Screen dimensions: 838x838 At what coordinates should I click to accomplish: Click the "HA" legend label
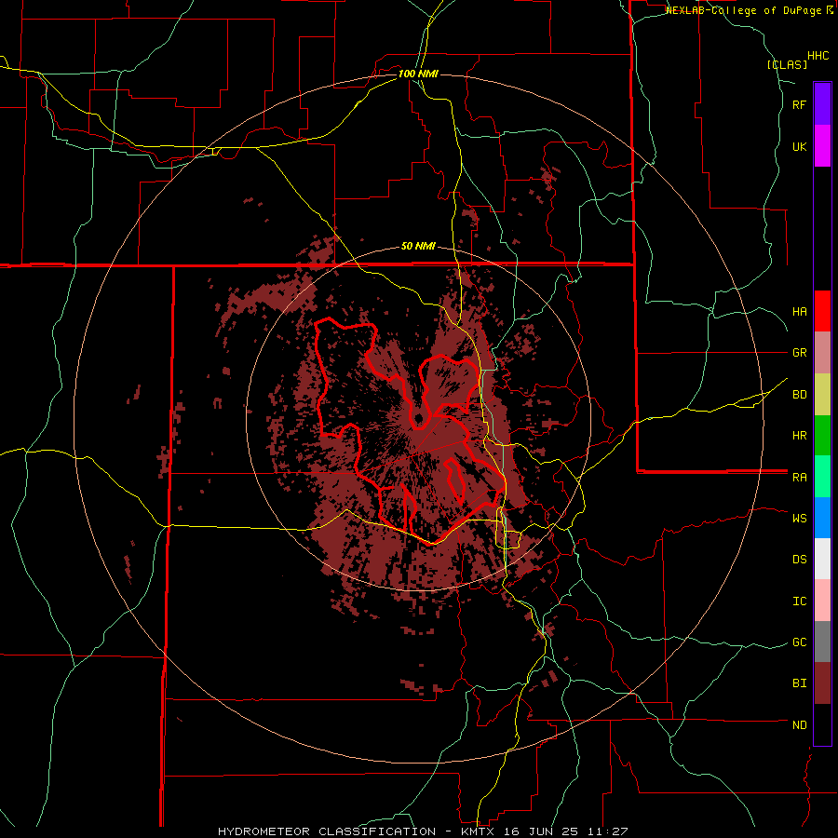[x=800, y=311]
